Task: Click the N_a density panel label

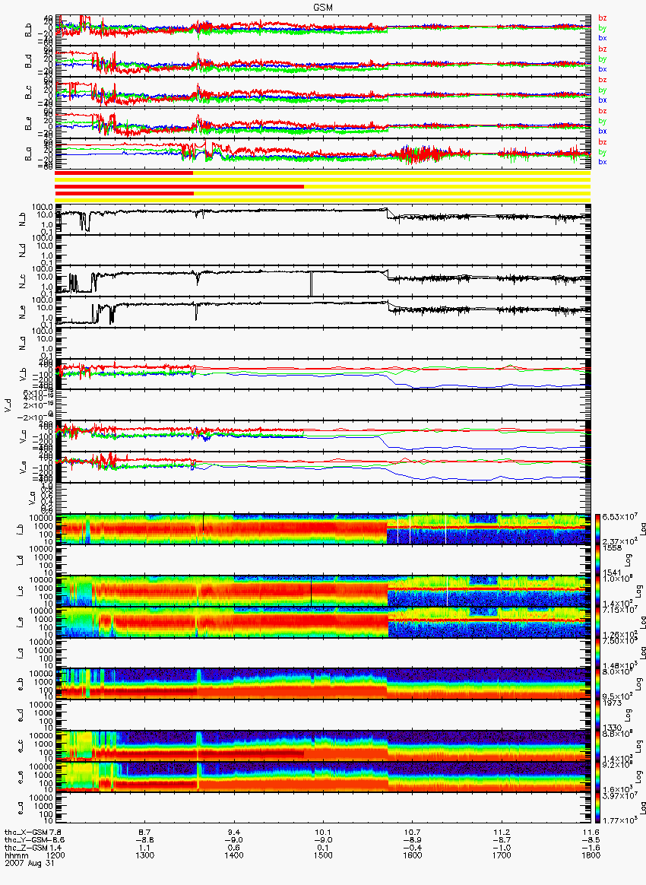Action: point(23,342)
